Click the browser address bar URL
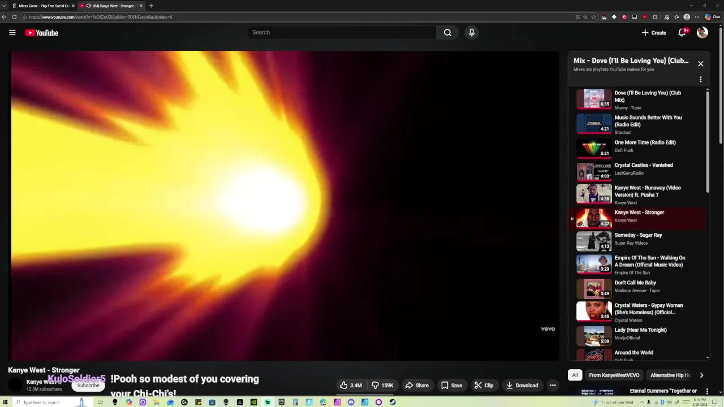The width and height of the screenshot is (724, 407). tap(101, 17)
